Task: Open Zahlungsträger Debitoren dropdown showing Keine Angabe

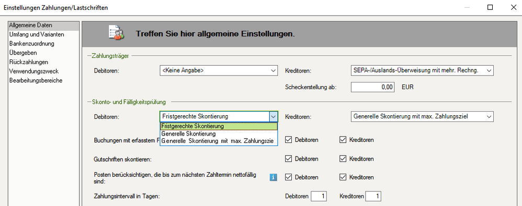Action: click(x=219, y=70)
